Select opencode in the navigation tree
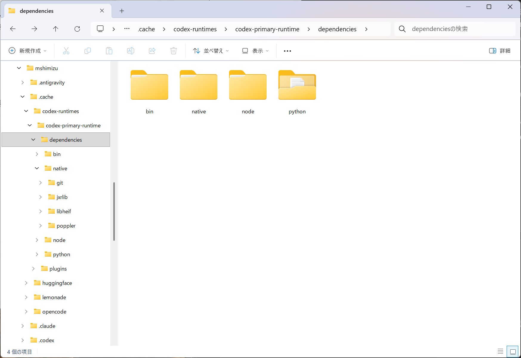The height and width of the screenshot is (358, 521). 54,311
